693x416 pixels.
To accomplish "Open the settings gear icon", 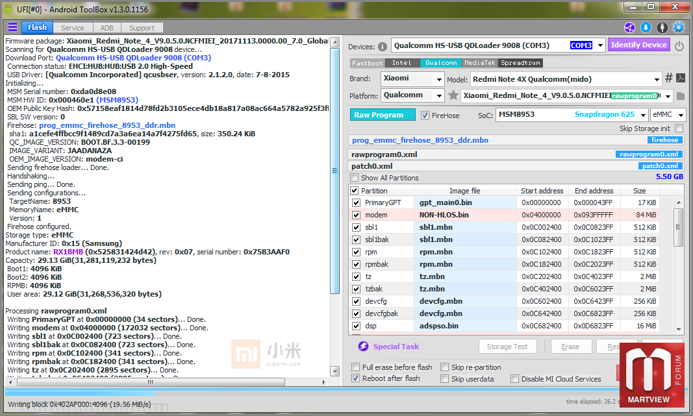I will pyautogui.click(x=679, y=27).
